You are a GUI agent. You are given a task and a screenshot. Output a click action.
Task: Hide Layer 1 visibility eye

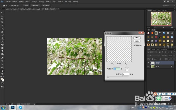pyautogui.click(x=148, y=63)
